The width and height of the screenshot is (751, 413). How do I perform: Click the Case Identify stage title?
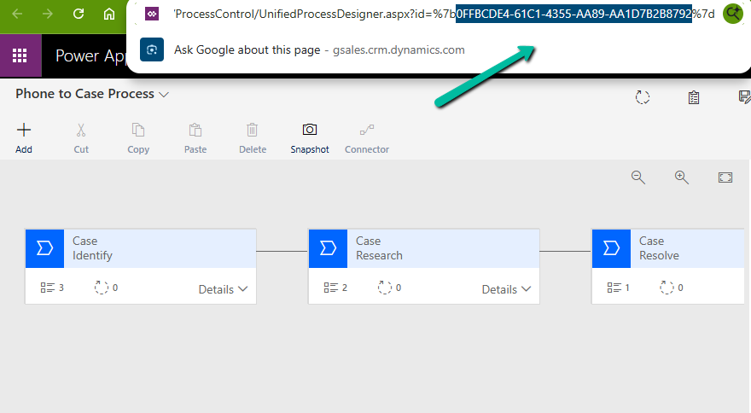pyautogui.click(x=92, y=248)
